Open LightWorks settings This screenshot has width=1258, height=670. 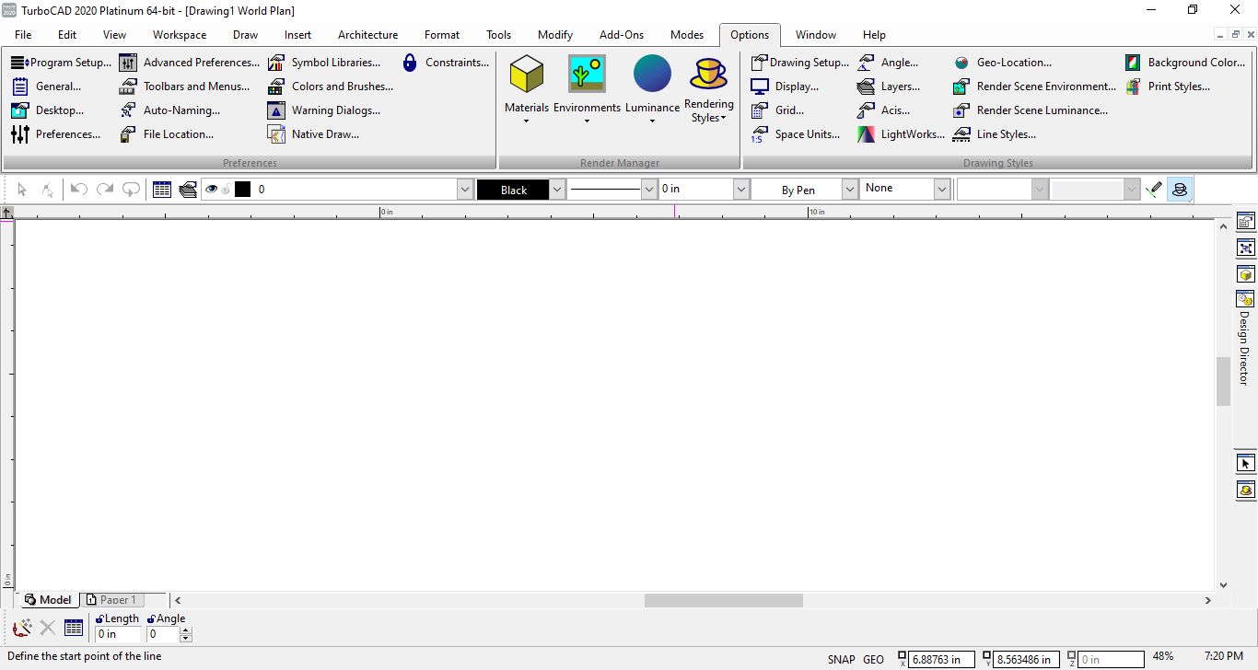click(901, 134)
